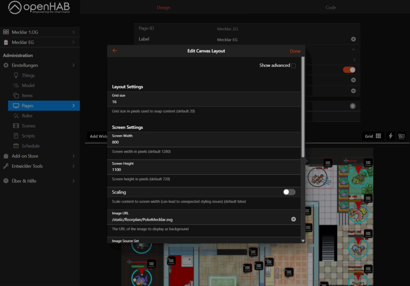Click the Schedule calendar icon
Viewport: 410px width, 286px height.
16,146
